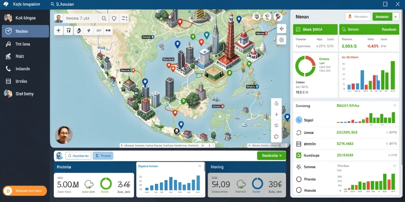This screenshot has width=405, height=202.
Task: Click the double-rectangle icon in the map toolbar
Action: pos(108,30)
